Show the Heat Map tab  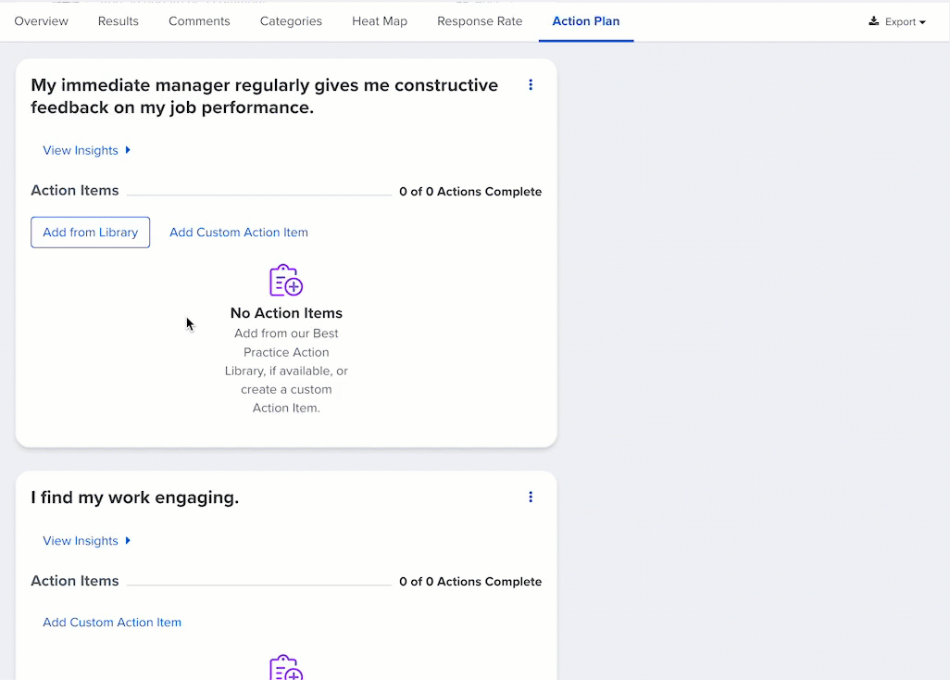coord(380,21)
